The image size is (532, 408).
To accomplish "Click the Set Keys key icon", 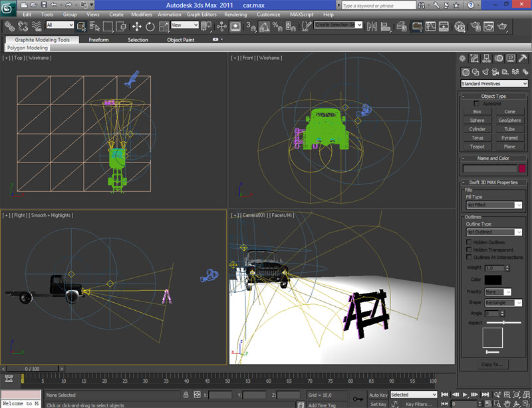I will (x=358, y=399).
